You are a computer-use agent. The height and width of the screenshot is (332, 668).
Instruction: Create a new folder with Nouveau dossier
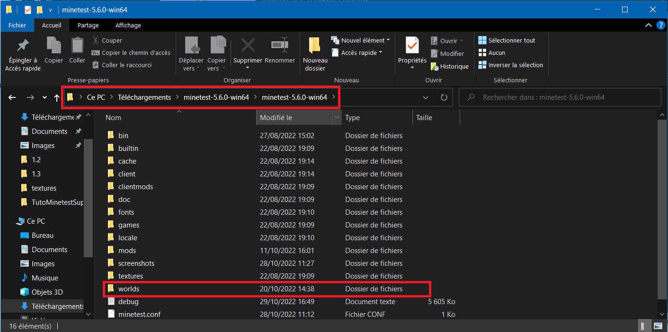(x=315, y=46)
